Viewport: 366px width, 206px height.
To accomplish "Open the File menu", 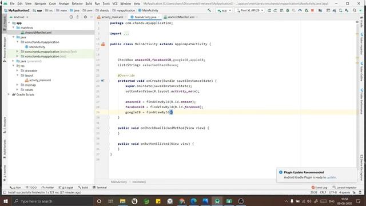I will click(x=12, y=3).
